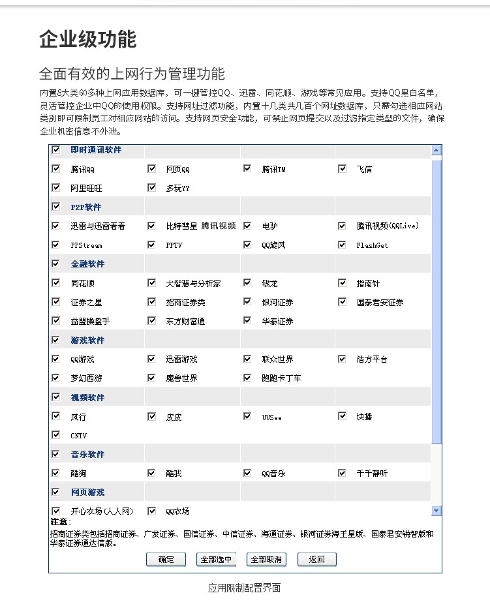The image size is (490, 606).
Task: Toggle the PPStream checkbox
Action: 56,245
